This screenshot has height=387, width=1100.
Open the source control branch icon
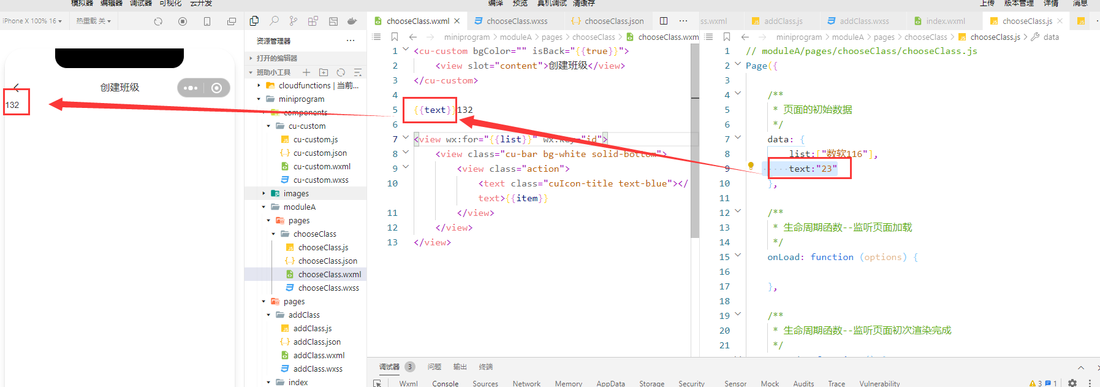[x=294, y=21]
